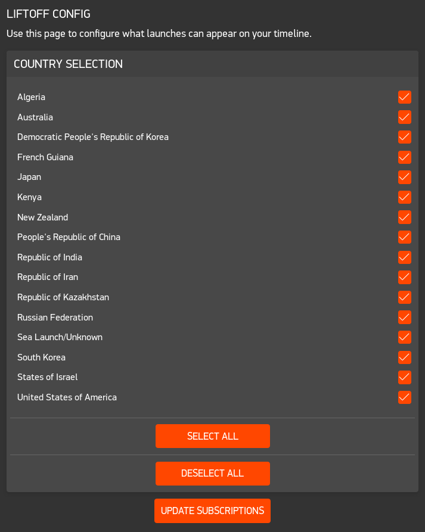Uncheck States of Israel
425x532 pixels.
click(x=404, y=377)
